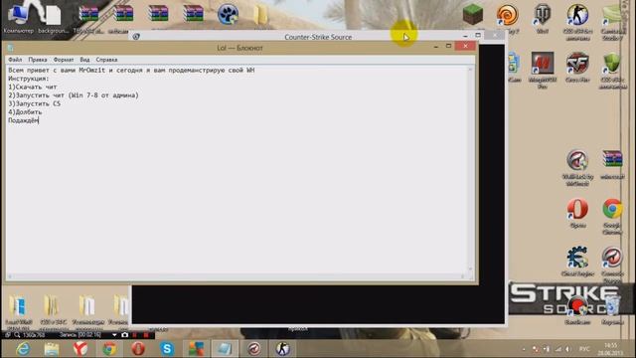Select the background file icon on desktop

click(53, 18)
